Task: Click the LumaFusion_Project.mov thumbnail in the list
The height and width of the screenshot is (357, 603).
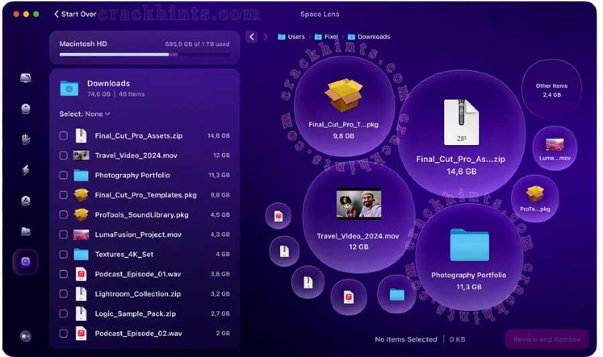Action: [x=81, y=235]
